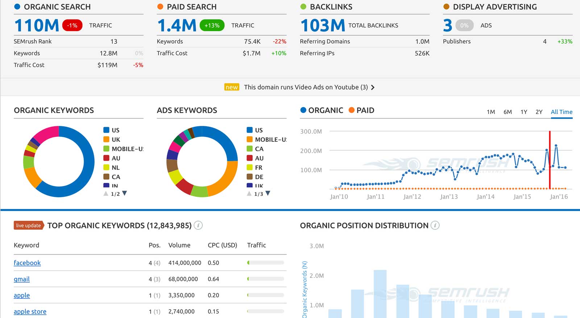Select the 2Y time range tab
Image resolution: width=580 pixels, height=318 pixels.
(x=539, y=112)
